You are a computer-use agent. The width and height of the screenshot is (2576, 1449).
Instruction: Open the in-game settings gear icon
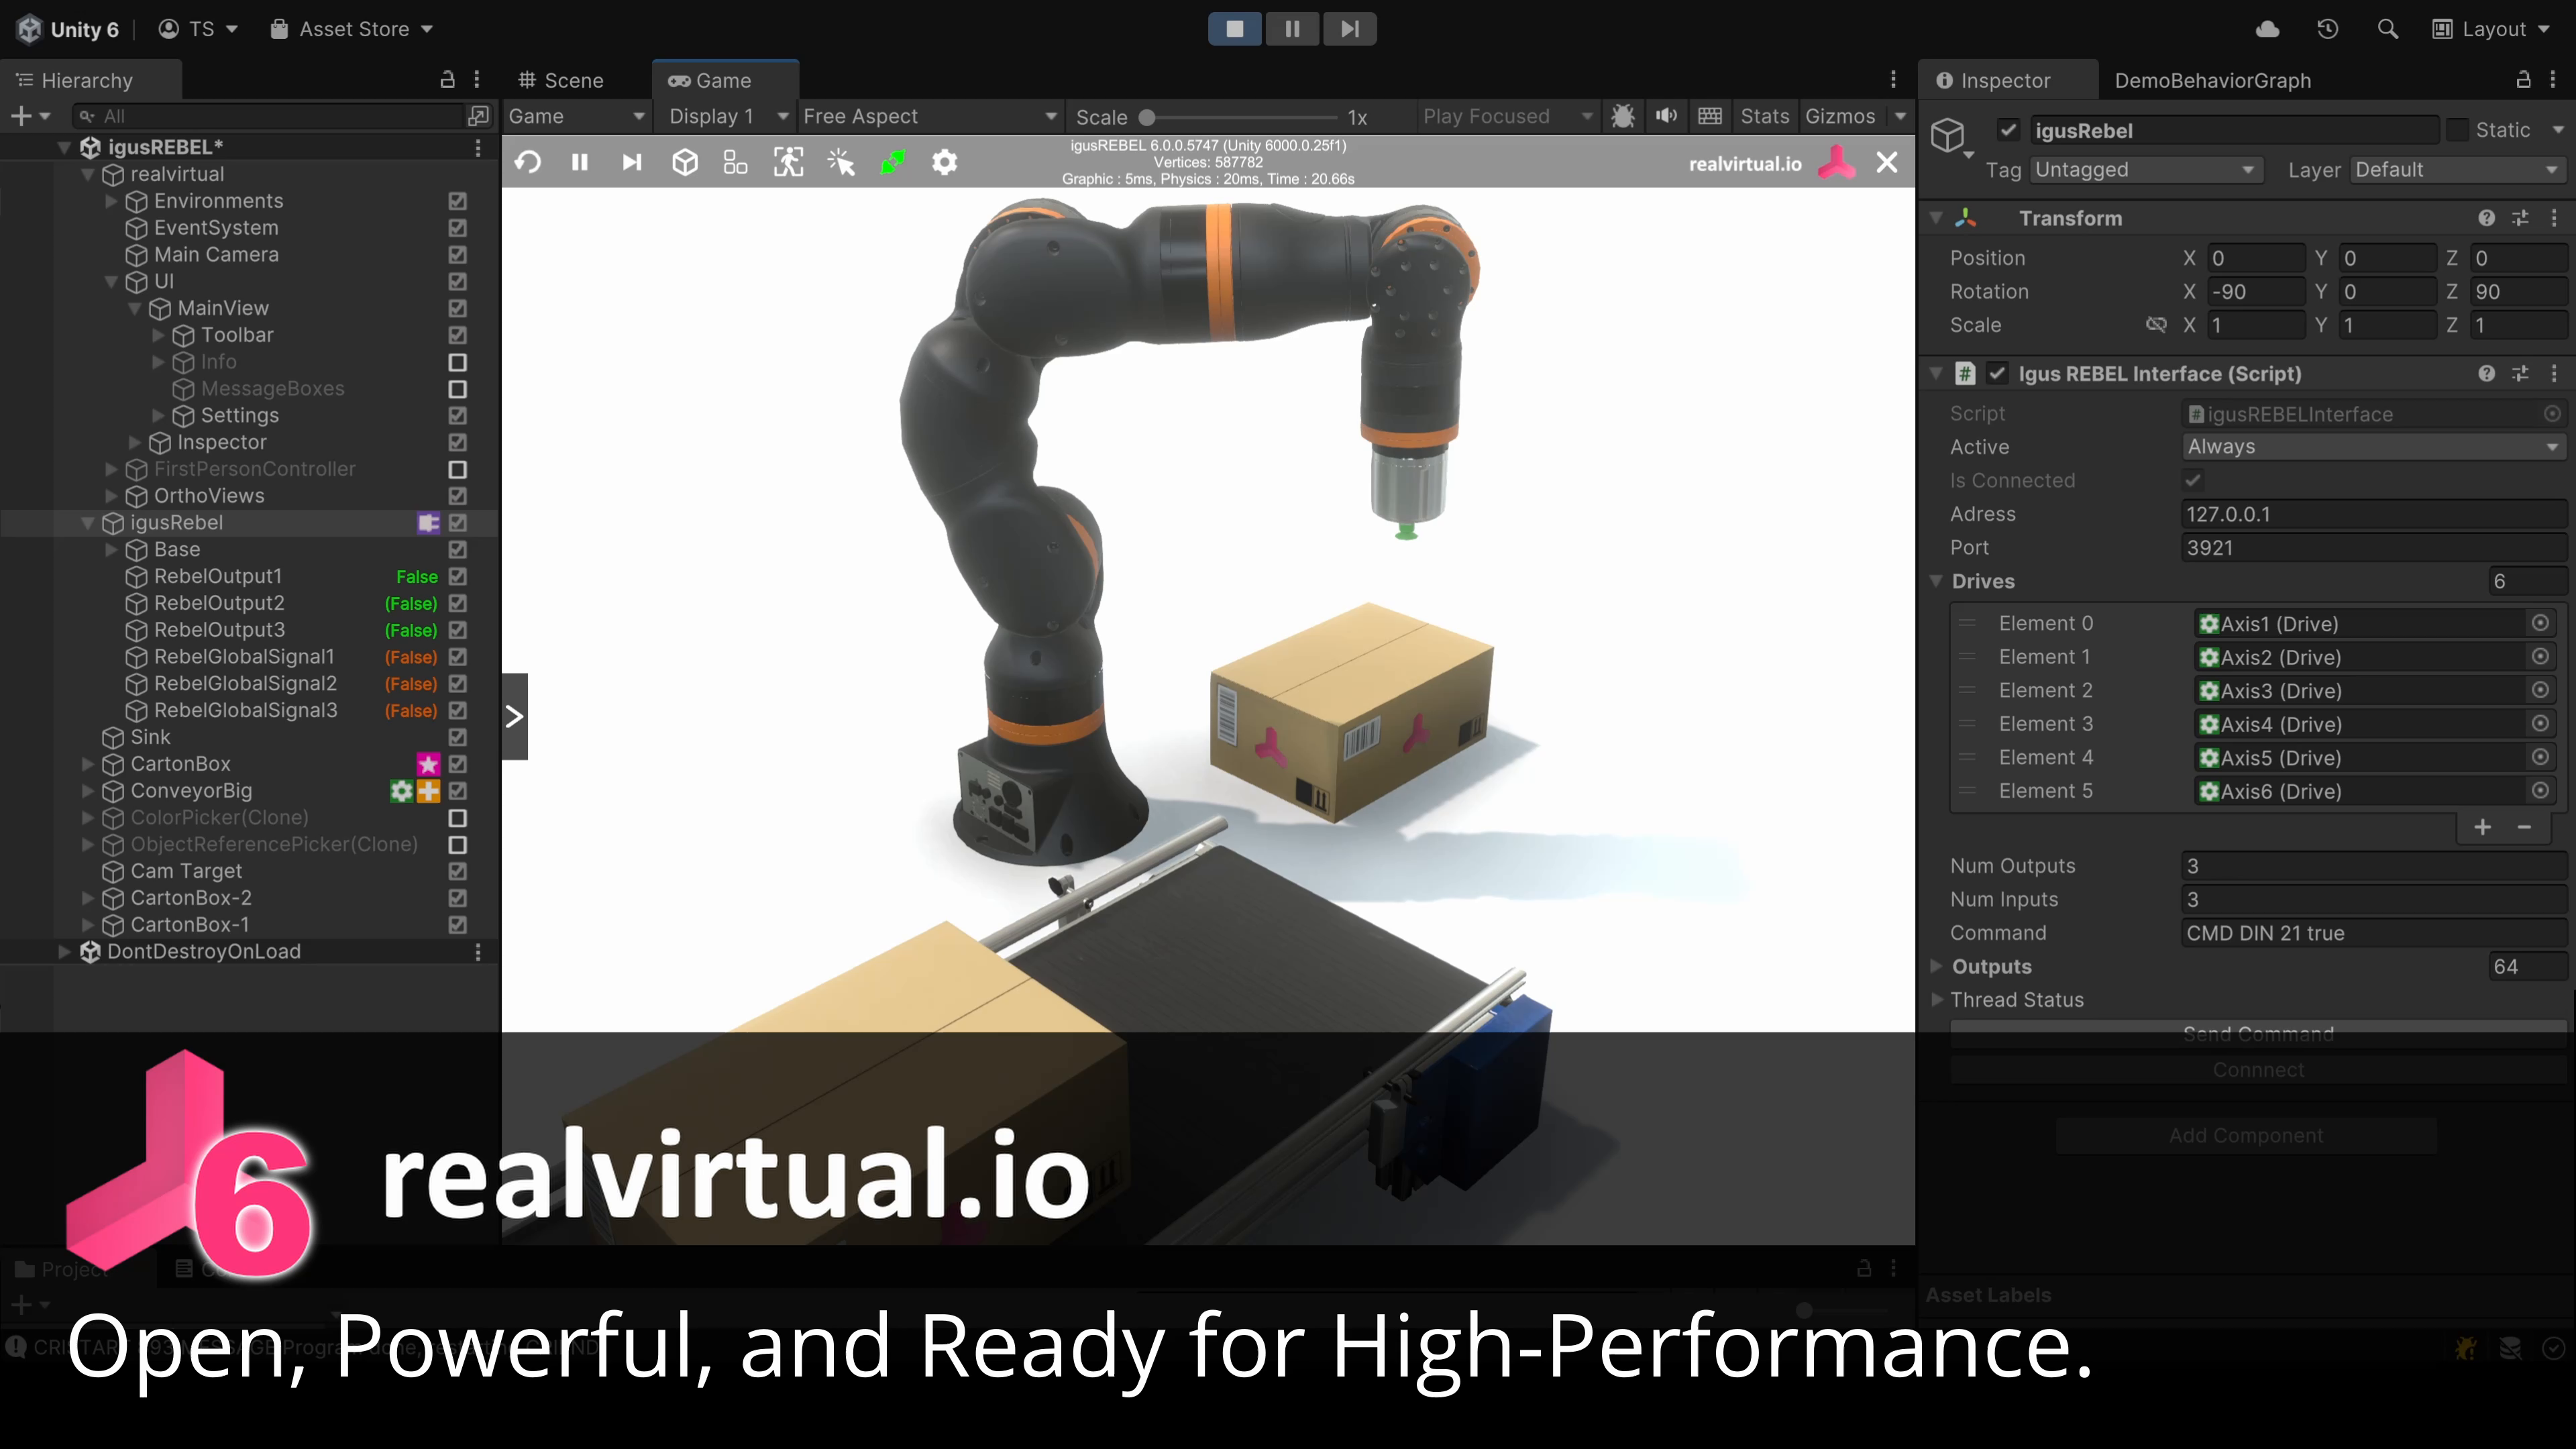pyautogui.click(x=944, y=162)
